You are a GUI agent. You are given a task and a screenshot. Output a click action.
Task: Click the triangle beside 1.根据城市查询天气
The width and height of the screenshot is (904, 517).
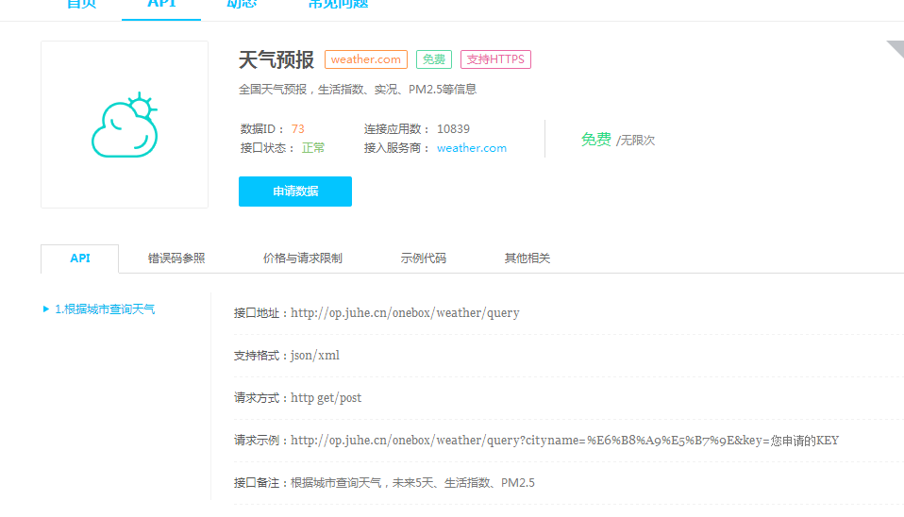[x=46, y=309]
